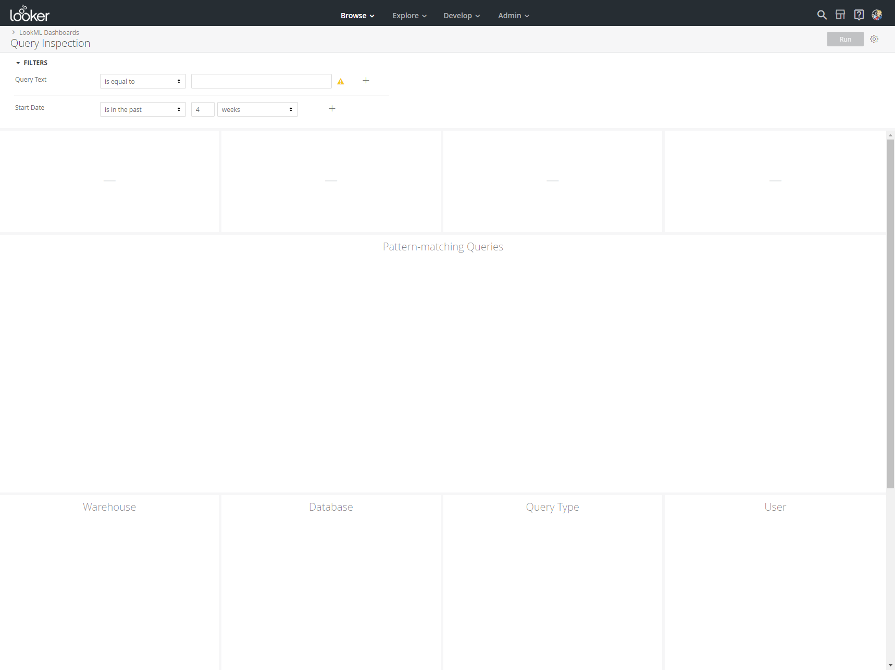The height and width of the screenshot is (670, 895).
Task: Open the search icon in the top bar
Action: coord(822,15)
